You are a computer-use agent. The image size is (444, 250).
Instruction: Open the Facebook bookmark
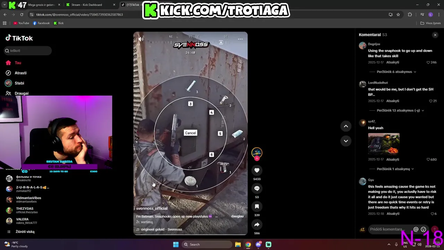click(x=41, y=23)
